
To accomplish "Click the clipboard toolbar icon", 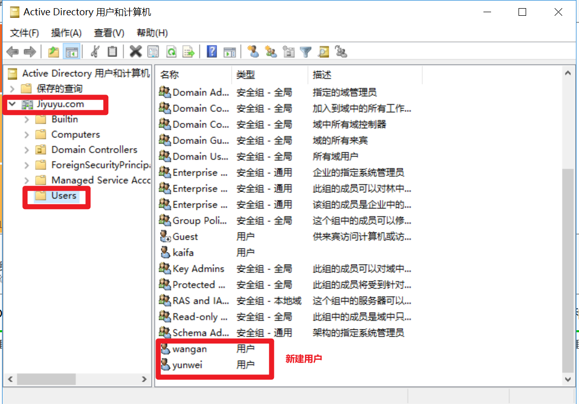I will (112, 52).
